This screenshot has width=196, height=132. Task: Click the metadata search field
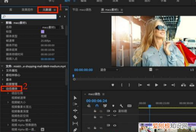point(29,17)
